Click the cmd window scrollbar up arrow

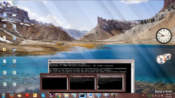point(132,65)
